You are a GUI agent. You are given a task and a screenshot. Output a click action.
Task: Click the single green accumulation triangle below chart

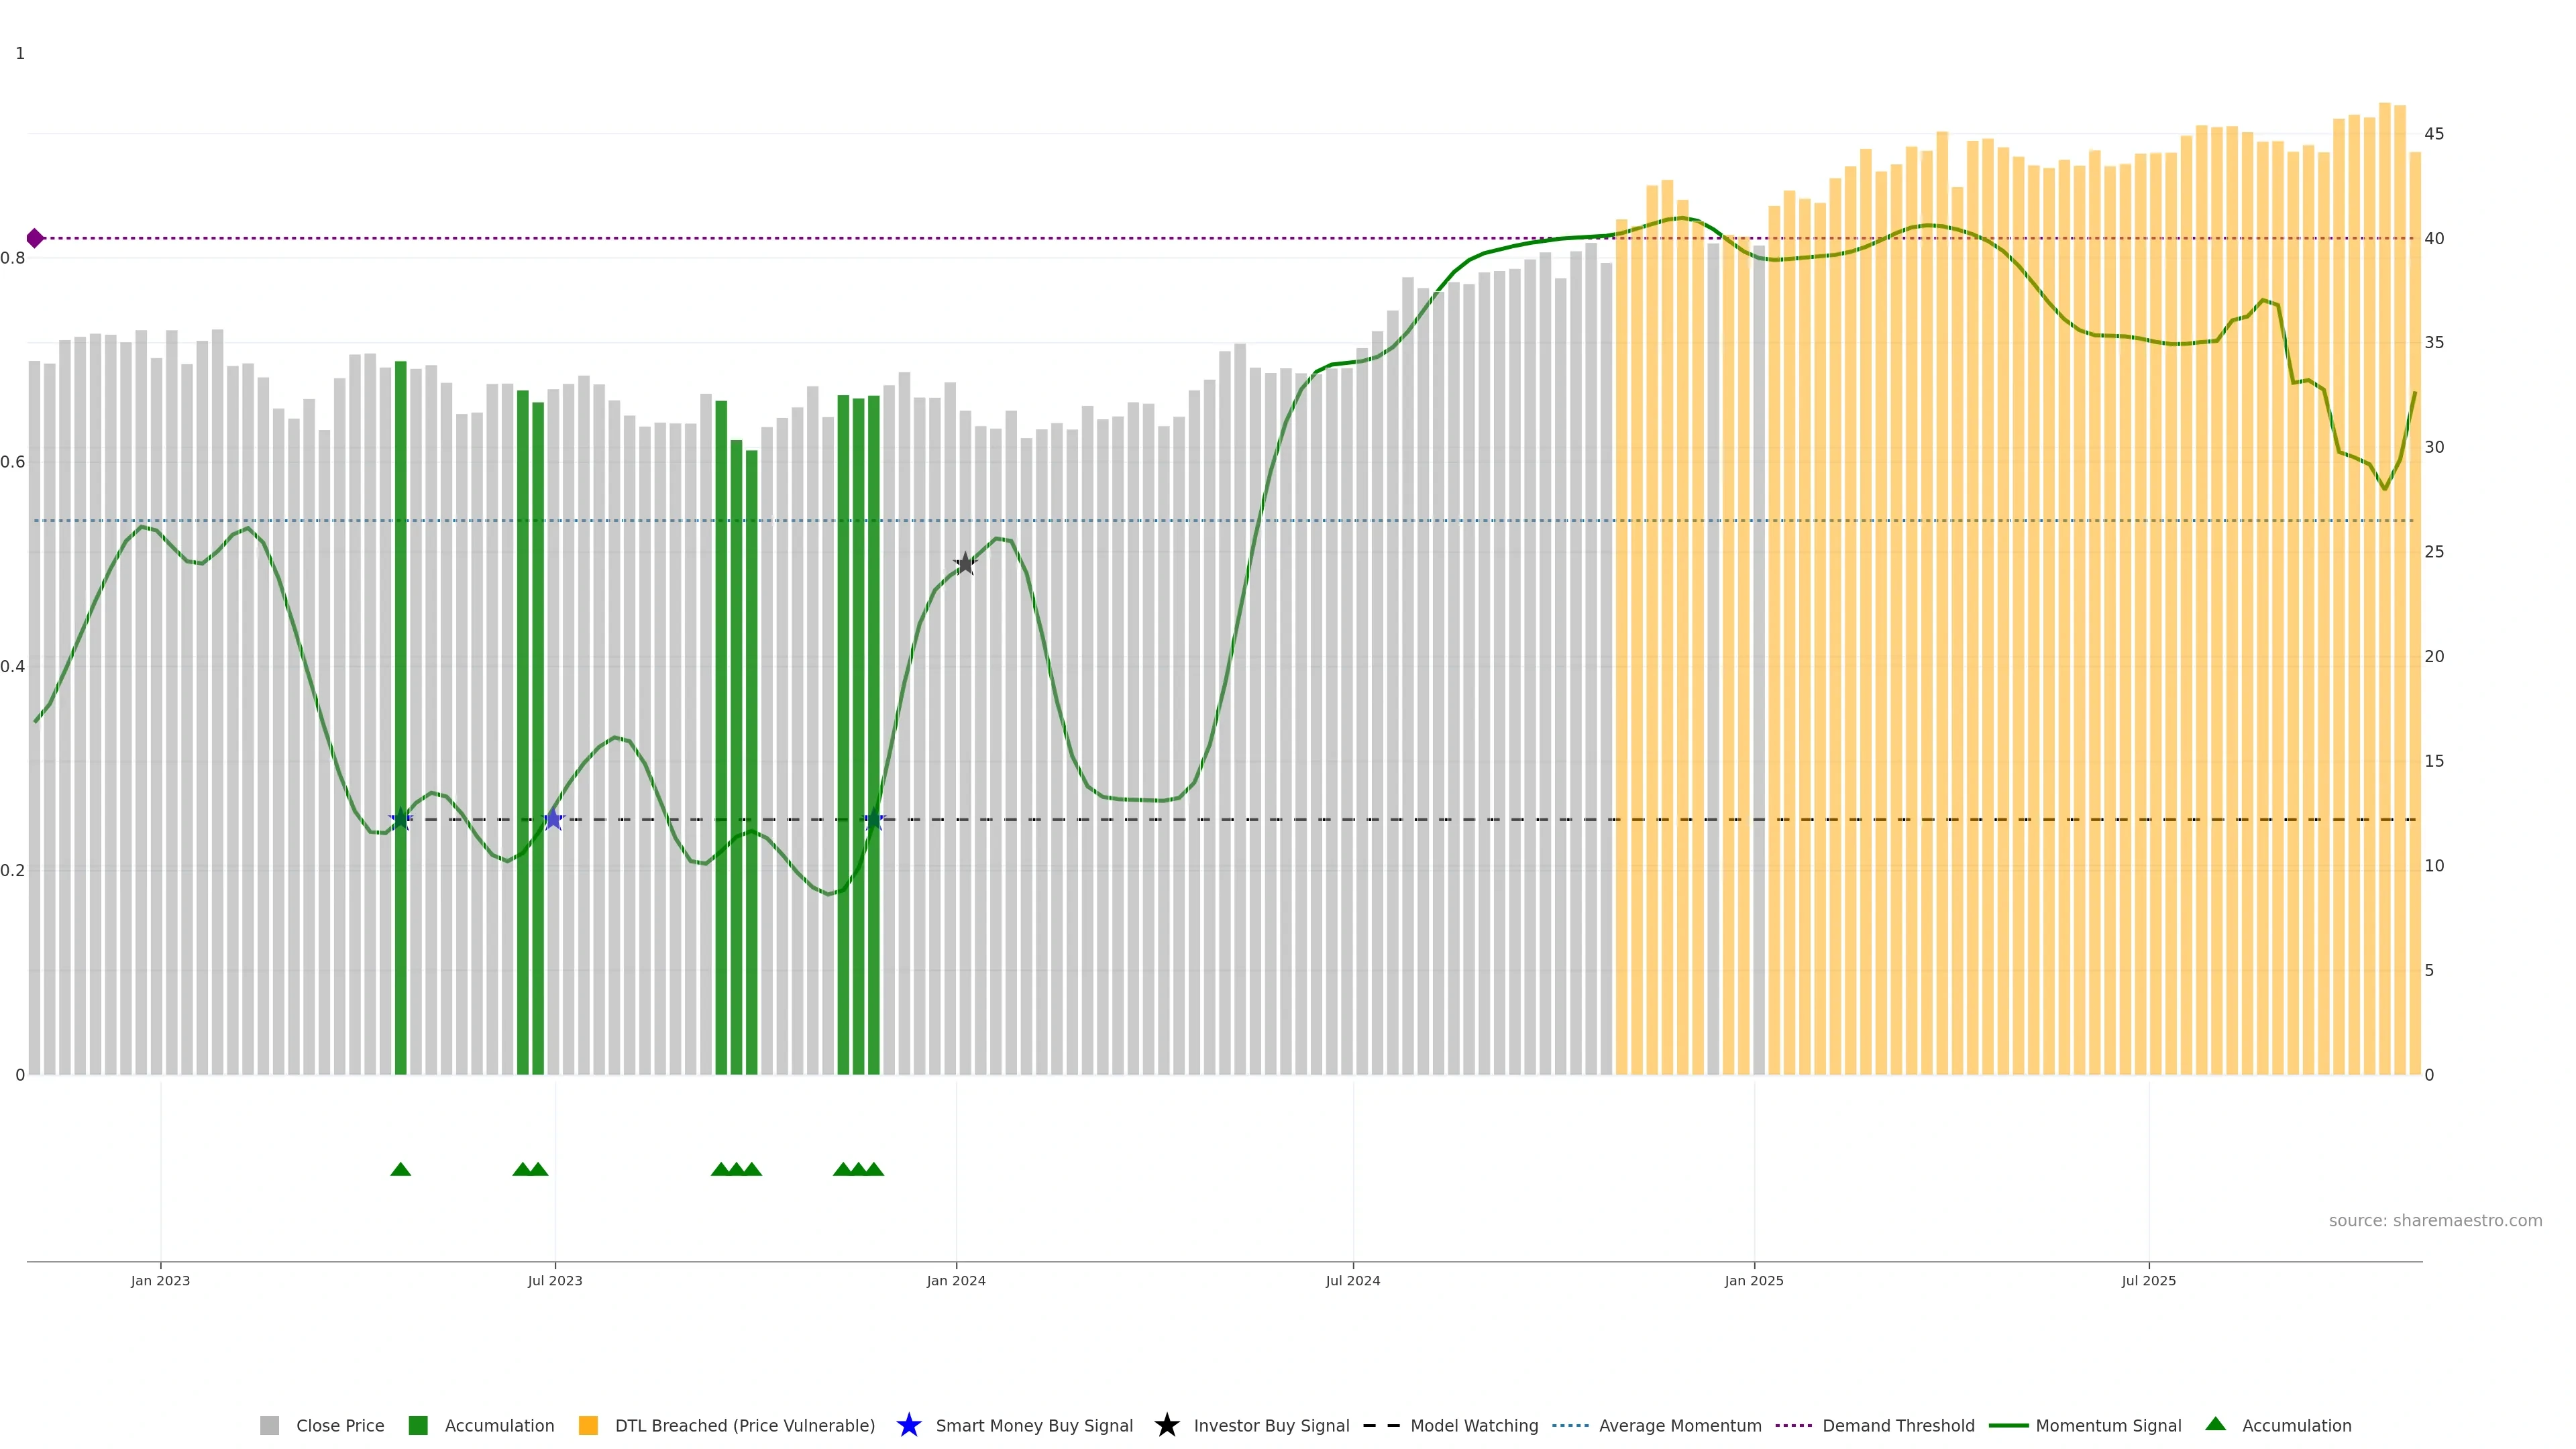(400, 1169)
